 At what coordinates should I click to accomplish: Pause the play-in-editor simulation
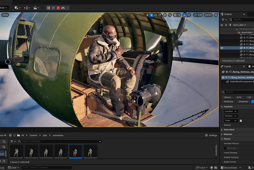(x=49, y=8)
